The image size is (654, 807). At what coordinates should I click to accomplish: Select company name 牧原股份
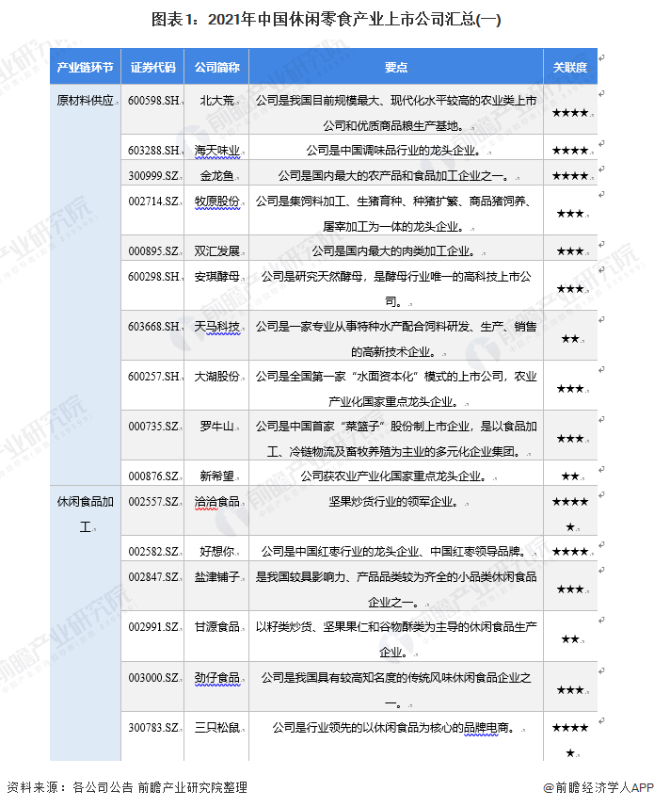217,201
